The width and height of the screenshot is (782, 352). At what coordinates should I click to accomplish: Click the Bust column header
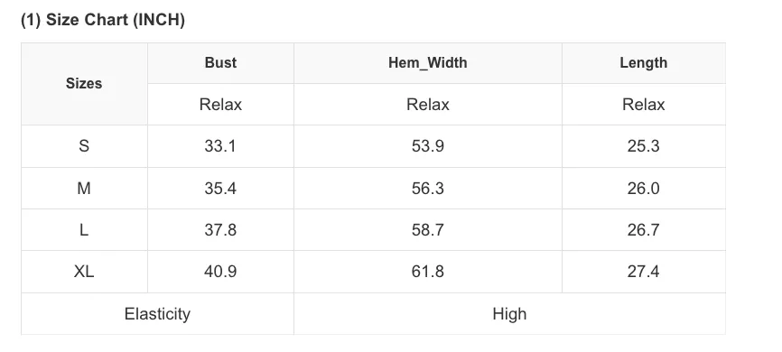(x=220, y=63)
